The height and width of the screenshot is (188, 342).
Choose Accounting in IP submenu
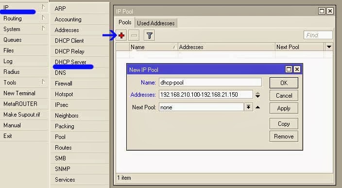click(x=80, y=19)
